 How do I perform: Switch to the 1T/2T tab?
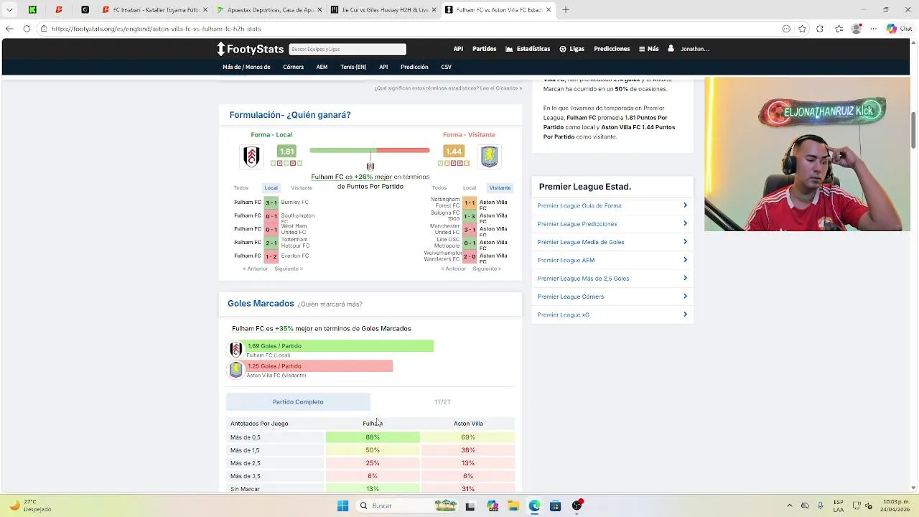[x=442, y=402]
